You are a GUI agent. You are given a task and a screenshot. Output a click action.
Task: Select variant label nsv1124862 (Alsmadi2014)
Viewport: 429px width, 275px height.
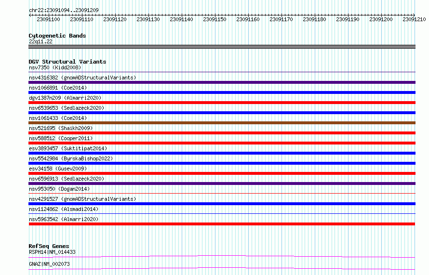(64, 209)
